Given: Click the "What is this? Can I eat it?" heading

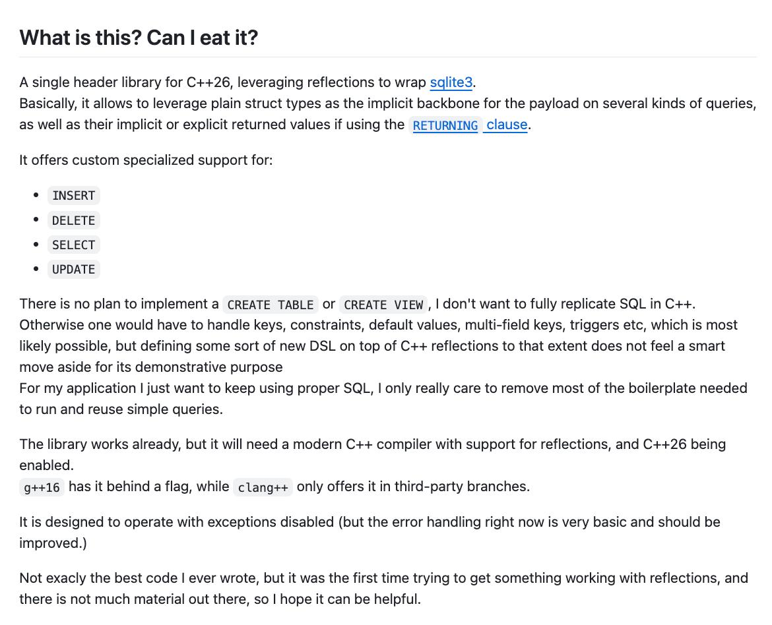Looking at the screenshot, I should pos(139,38).
